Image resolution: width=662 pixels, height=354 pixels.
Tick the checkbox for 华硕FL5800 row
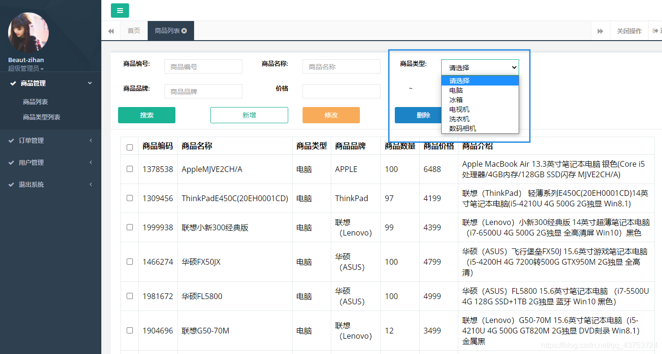[130, 296]
